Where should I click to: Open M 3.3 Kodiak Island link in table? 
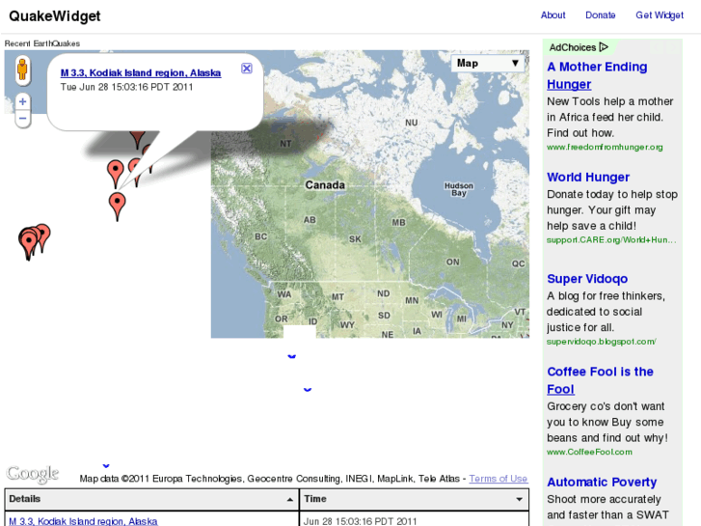(x=83, y=521)
